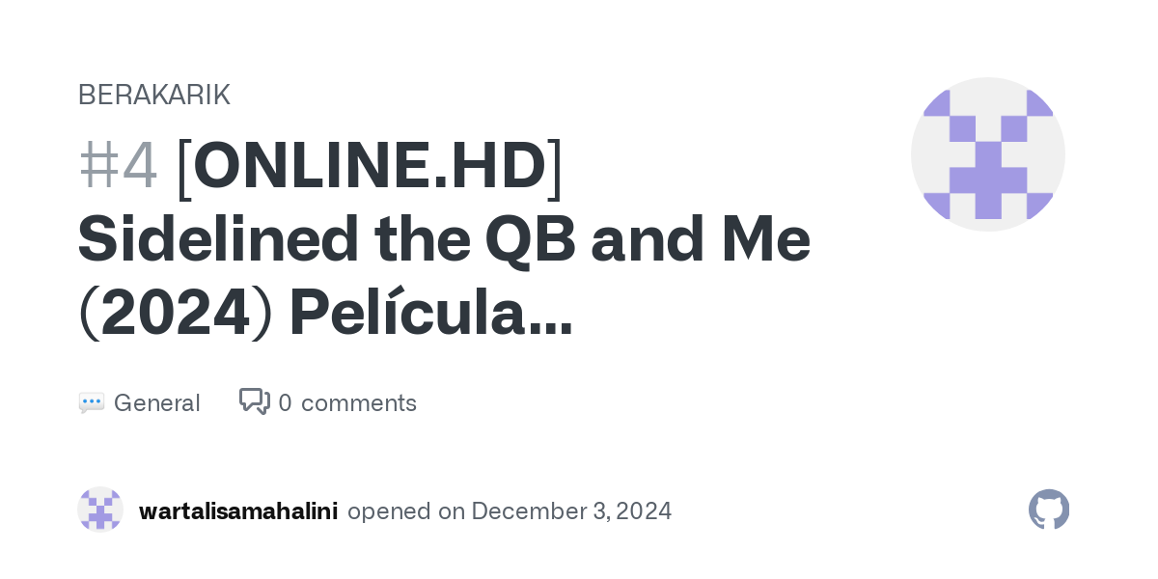The height and width of the screenshot is (579, 1158).
Task: Open the BERAKARIK repository name
Action: 153,95
